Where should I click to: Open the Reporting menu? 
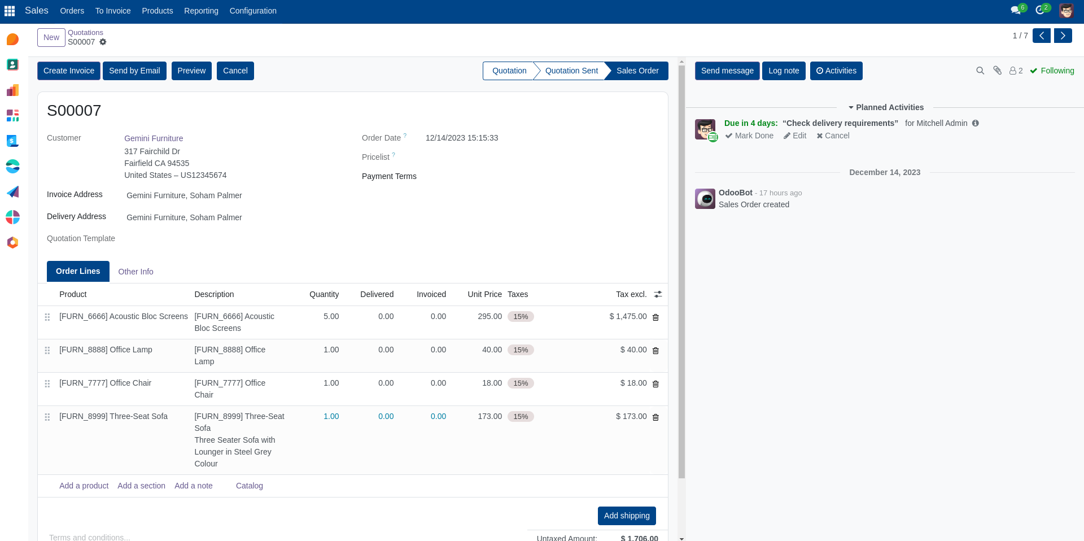click(x=201, y=11)
